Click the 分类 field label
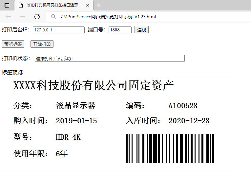Viewport: 251px width, 191px height. point(23,105)
